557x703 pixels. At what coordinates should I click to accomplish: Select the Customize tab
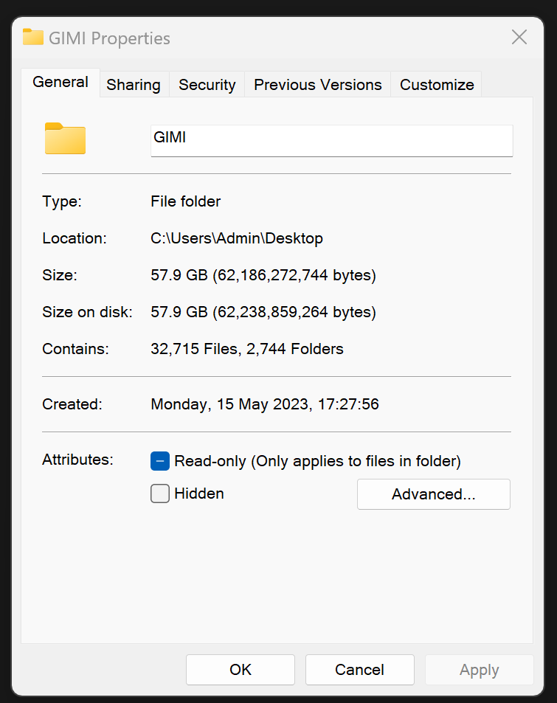437,85
